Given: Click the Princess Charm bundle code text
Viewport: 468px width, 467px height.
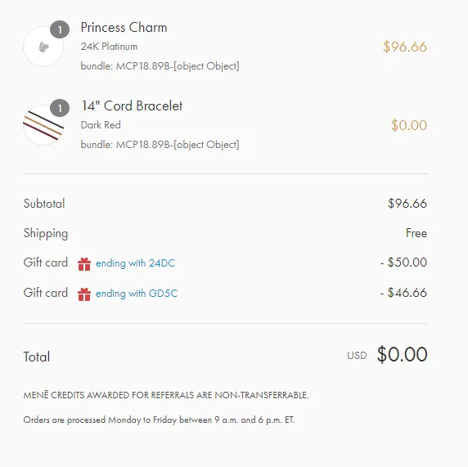Looking at the screenshot, I should coord(160,66).
